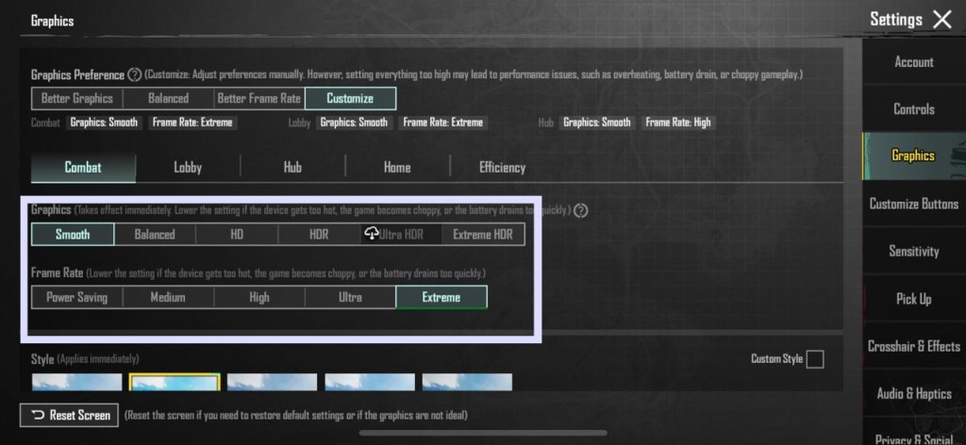Screen dimensions: 966x445
Task: Click Combat summary 'Graphics: Smooth' tag
Action: pyautogui.click(x=104, y=123)
